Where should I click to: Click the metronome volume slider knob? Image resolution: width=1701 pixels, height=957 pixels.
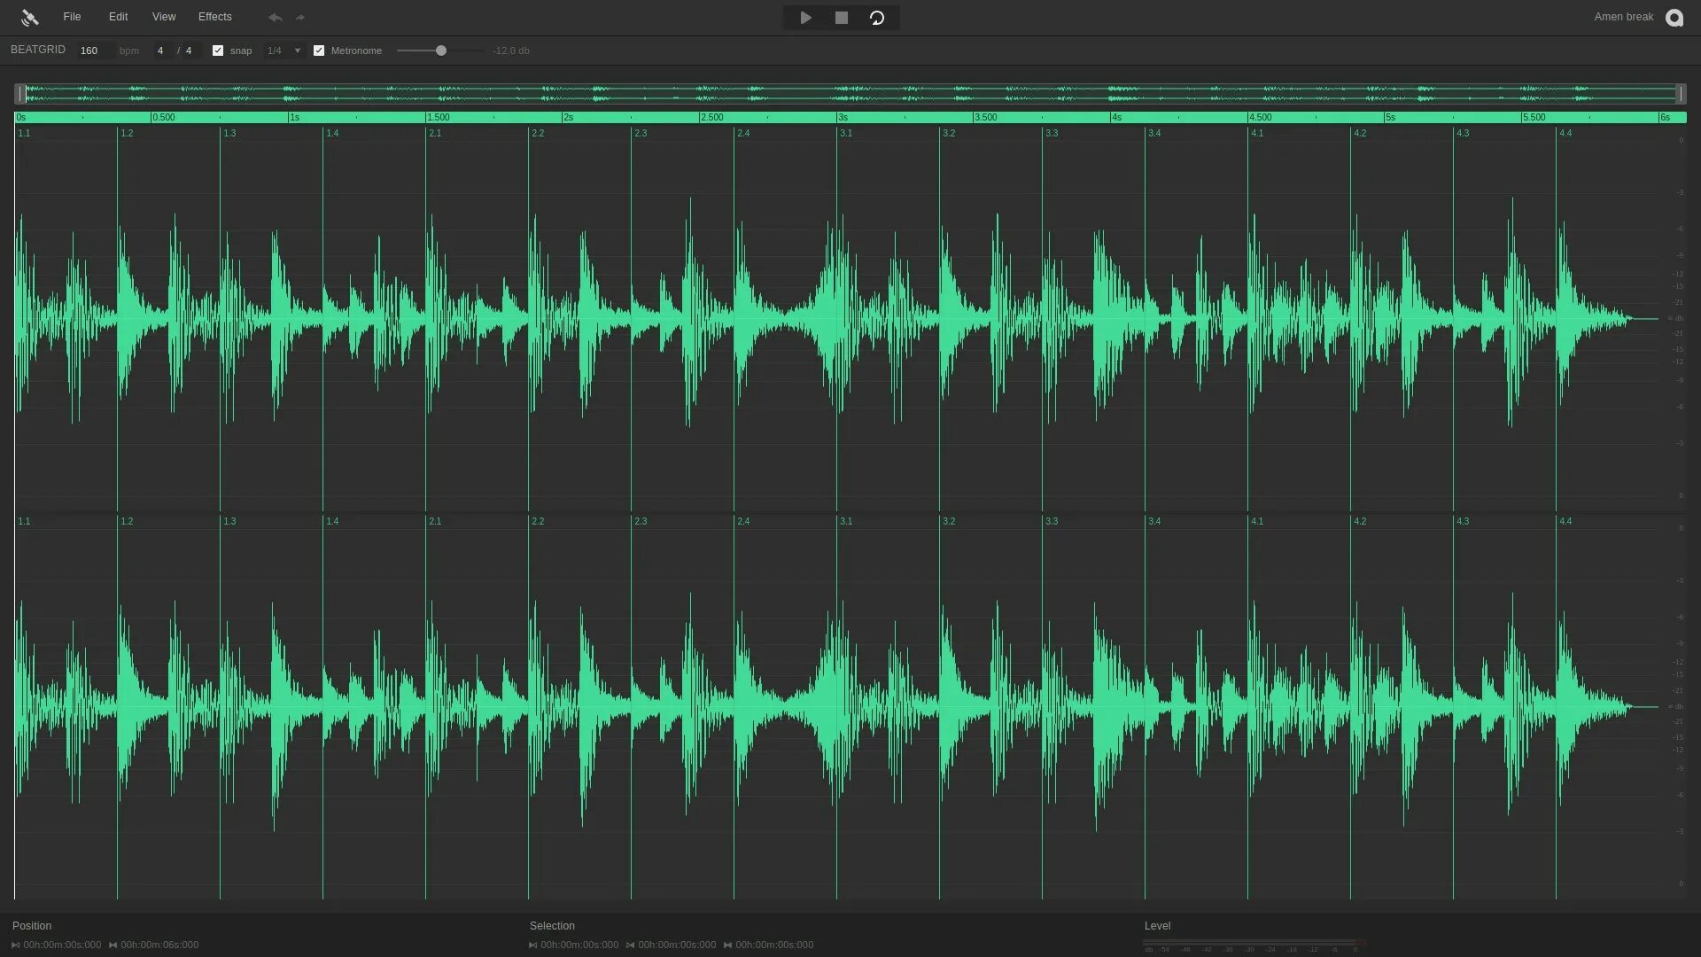click(441, 51)
